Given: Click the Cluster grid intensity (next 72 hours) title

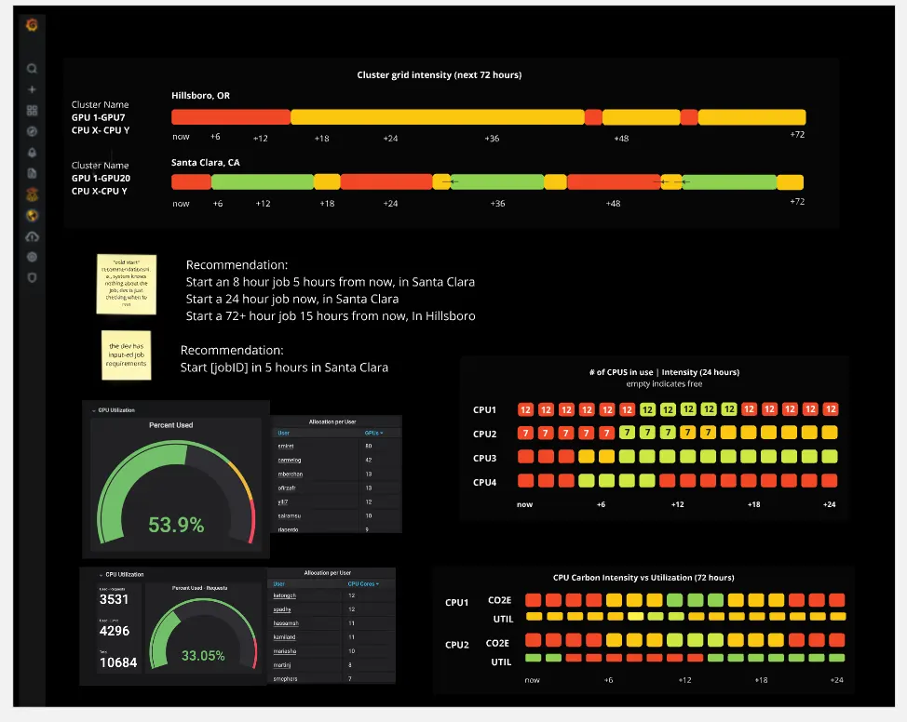Looking at the screenshot, I should click(x=439, y=75).
